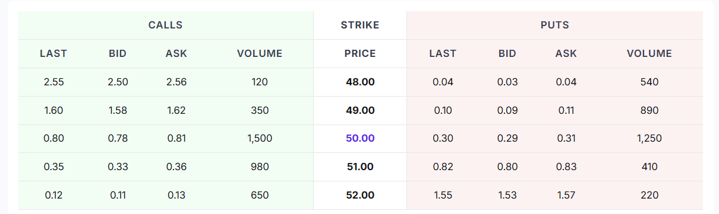719x214 pixels.
Task: Select call ask price 2.56
Action: [x=176, y=82]
